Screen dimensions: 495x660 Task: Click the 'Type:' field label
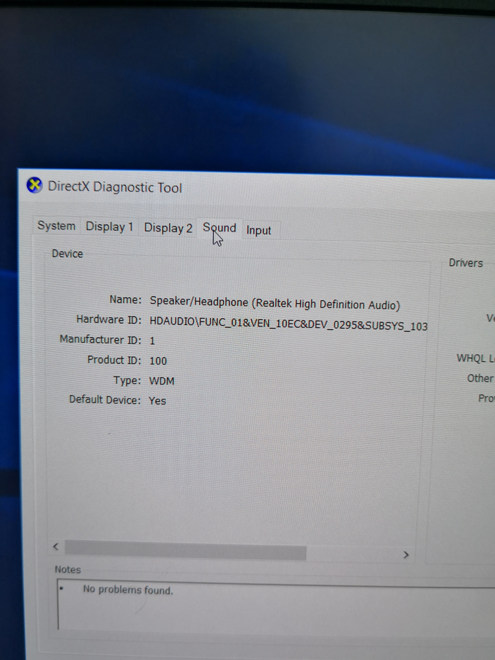point(127,380)
